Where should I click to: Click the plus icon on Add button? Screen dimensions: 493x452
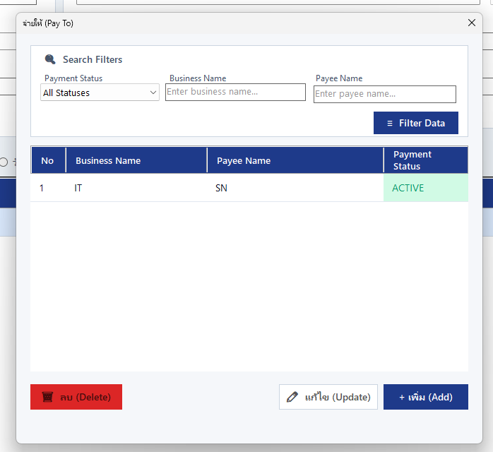(x=401, y=398)
